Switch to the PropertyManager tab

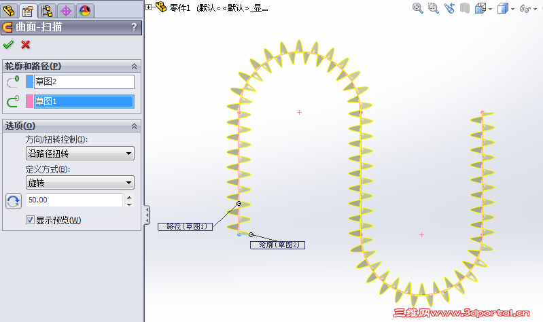click(x=28, y=11)
